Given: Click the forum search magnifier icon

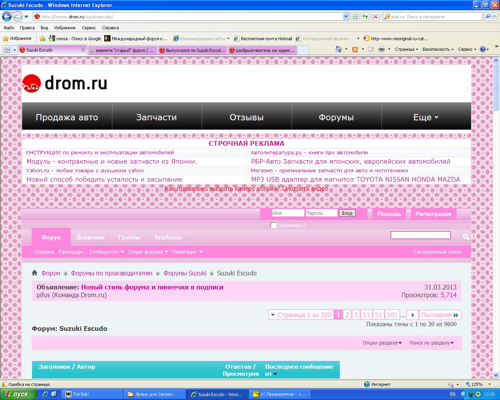Looking at the screenshot, I should pos(466,237).
